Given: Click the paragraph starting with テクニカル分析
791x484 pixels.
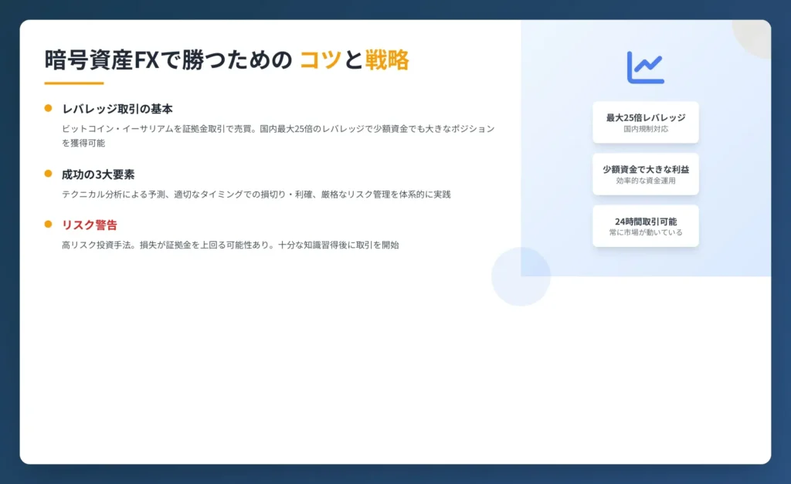Looking at the screenshot, I should pyautogui.click(x=256, y=195).
